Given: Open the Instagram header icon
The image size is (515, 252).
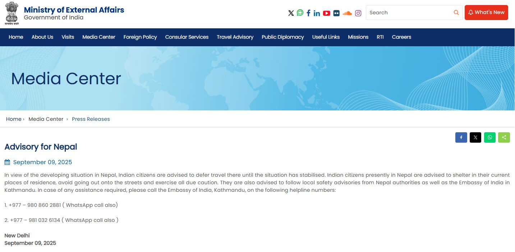Looking at the screenshot, I should tap(358, 13).
